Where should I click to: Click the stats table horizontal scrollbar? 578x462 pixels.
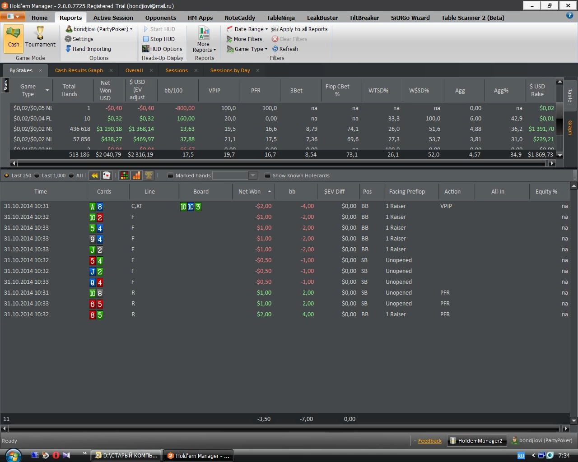click(x=282, y=163)
